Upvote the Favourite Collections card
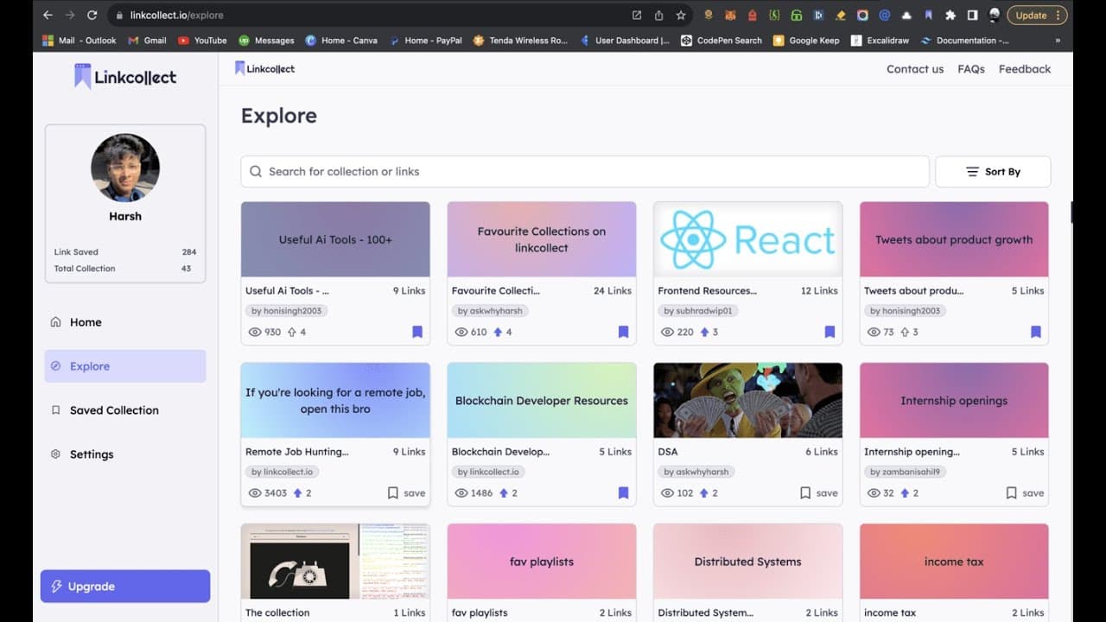The height and width of the screenshot is (622, 1106). (x=498, y=332)
